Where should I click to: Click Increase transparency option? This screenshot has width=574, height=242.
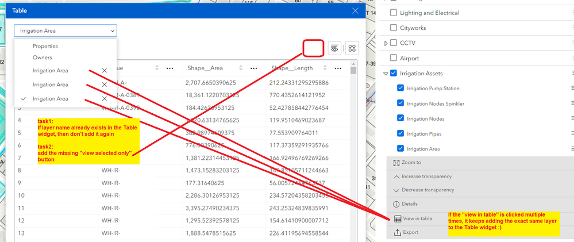point(426,176)
